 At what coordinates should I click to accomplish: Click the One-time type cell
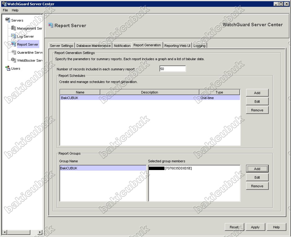pos(219,98)
